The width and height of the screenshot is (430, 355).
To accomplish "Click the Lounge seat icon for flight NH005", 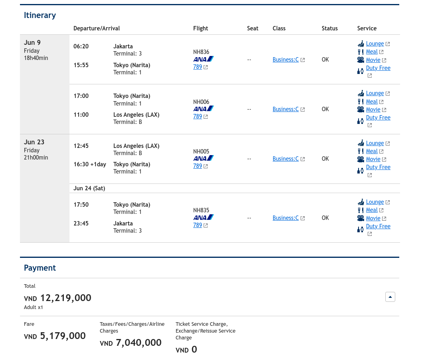I will coord(361,143).
